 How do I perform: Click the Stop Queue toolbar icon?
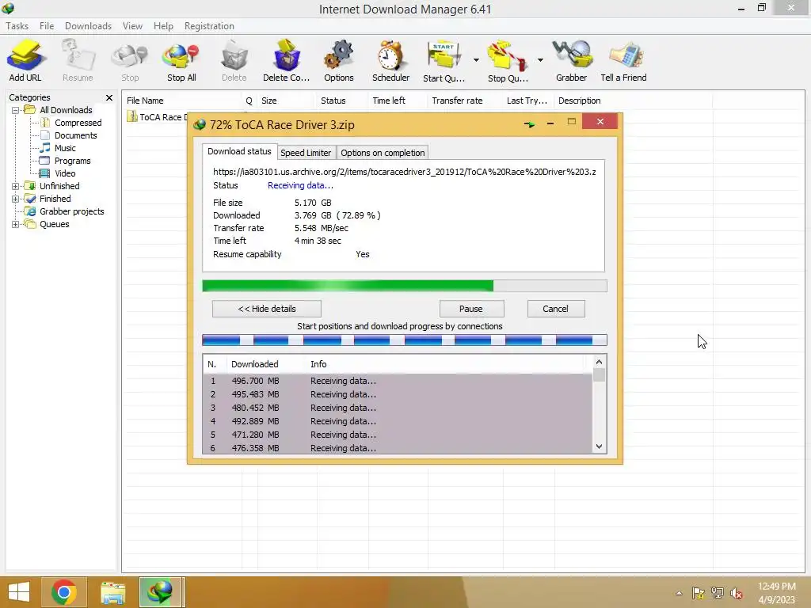pos(508,61)
